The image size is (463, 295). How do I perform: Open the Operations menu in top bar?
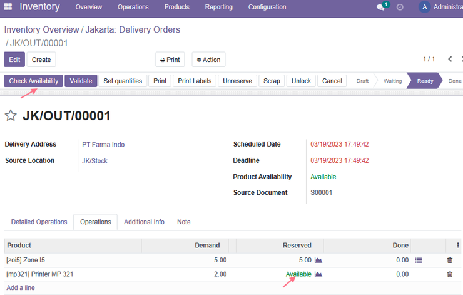(x=133, y=7)
